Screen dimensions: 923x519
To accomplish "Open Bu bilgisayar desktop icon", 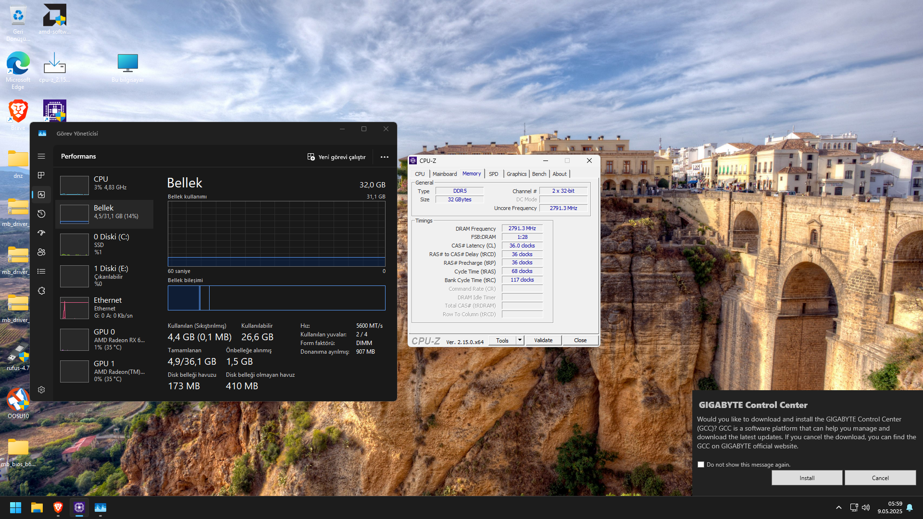I will click(128, 67).
